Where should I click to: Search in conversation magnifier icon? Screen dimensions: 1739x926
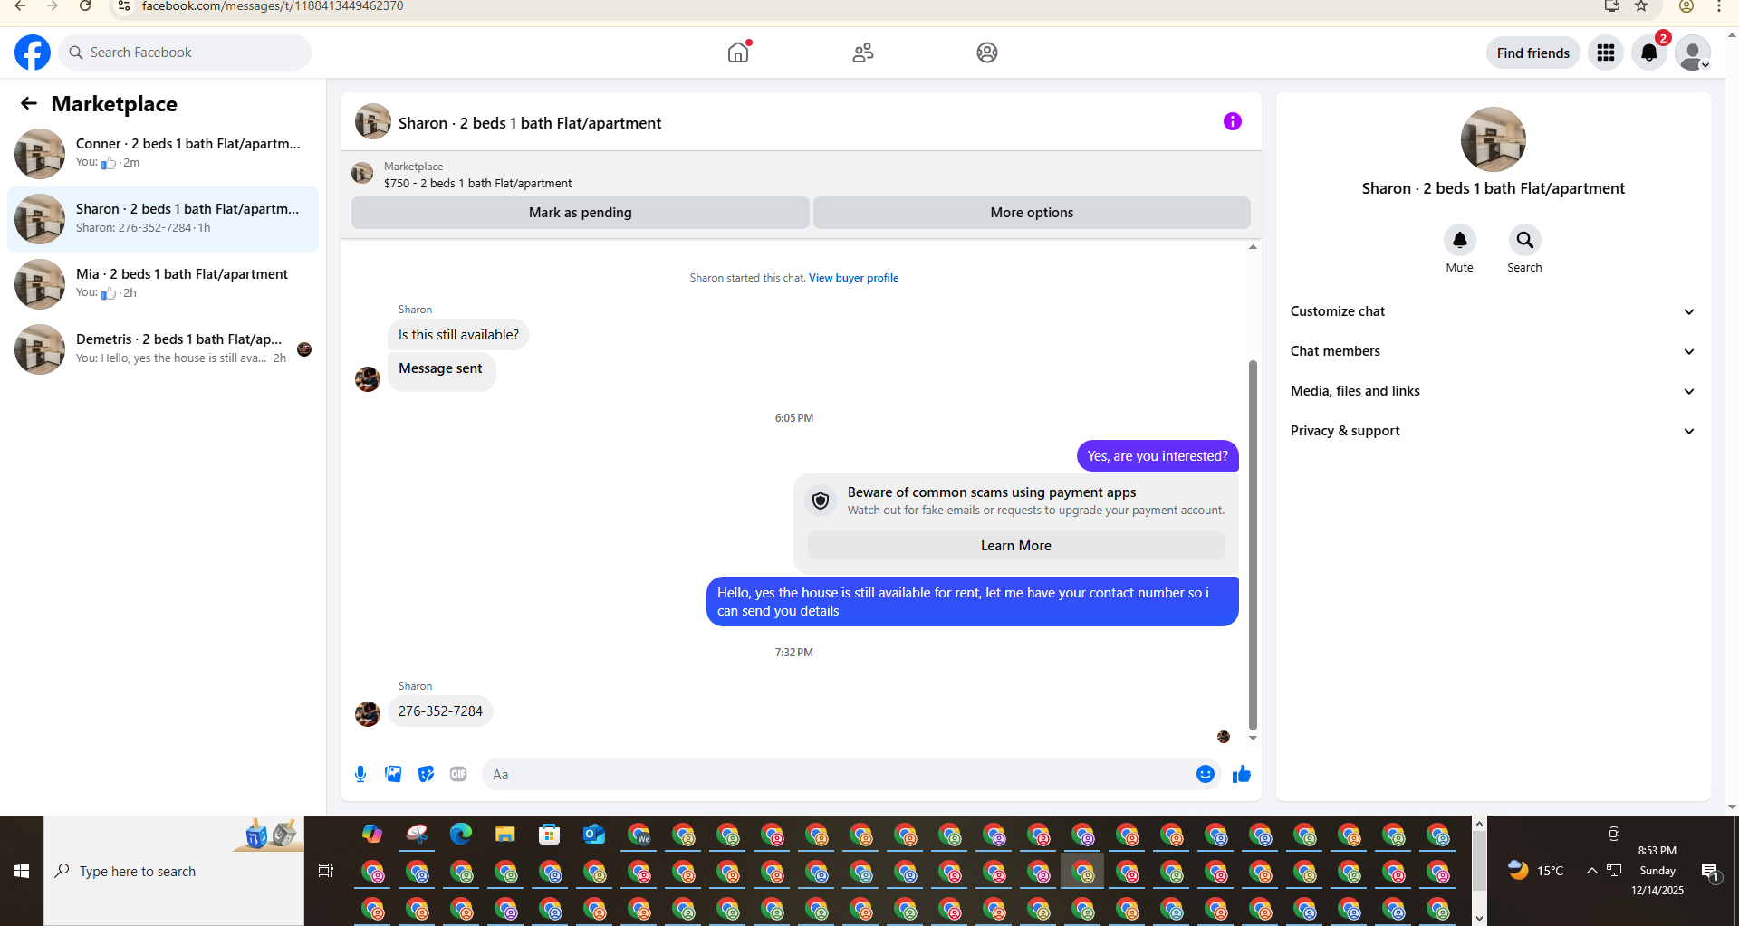click(x=1524, y=240)
